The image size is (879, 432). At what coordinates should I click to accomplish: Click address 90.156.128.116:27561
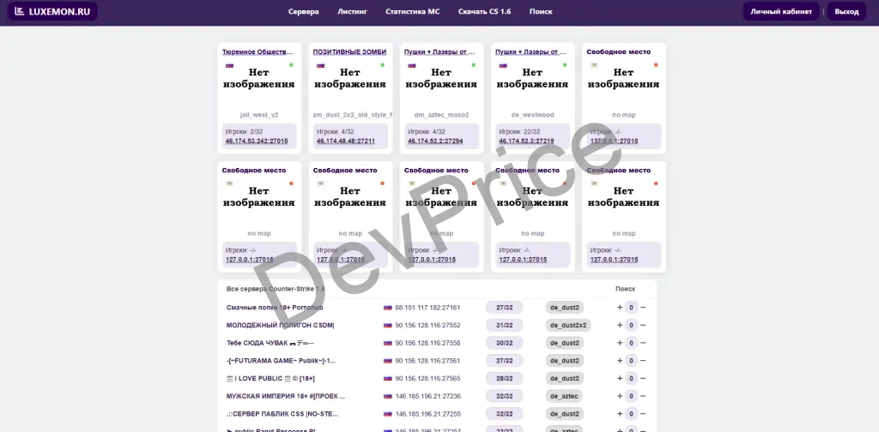pos(427,360)
